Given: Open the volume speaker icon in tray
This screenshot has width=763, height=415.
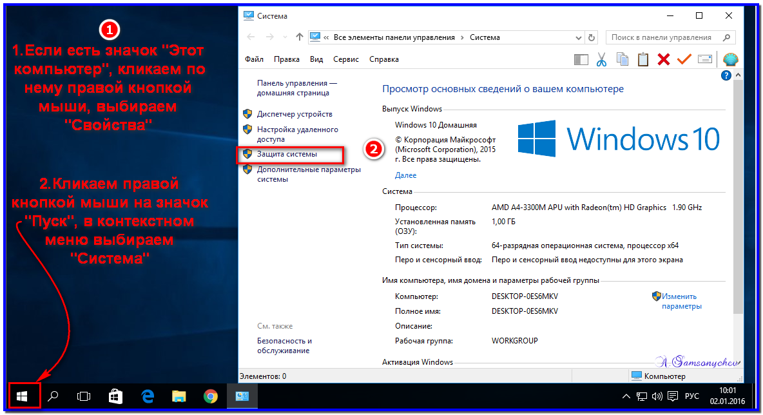Looking at the screenshot, I should tap(657, 396).
